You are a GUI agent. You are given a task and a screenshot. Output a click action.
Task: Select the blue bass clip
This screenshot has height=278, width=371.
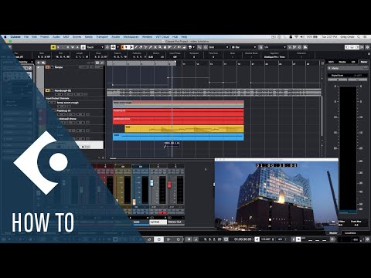pos(179,137)
